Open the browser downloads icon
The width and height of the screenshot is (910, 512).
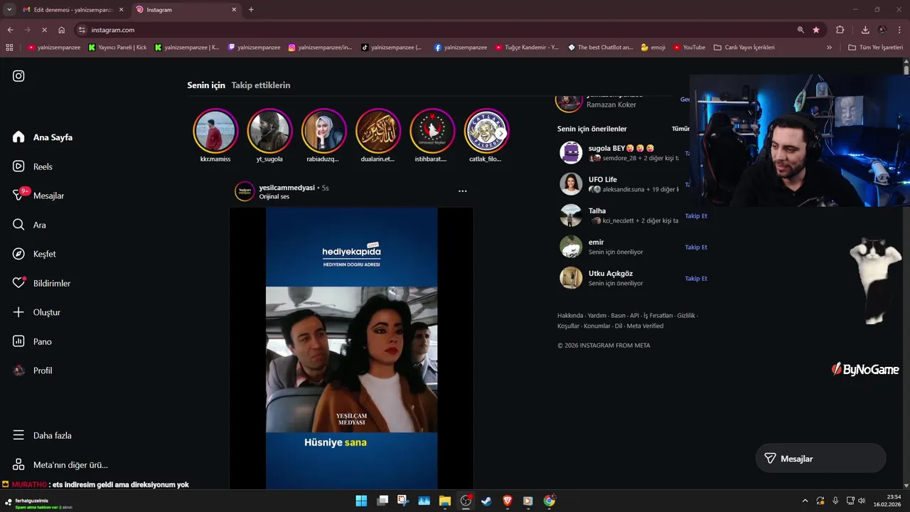point(865,30)
